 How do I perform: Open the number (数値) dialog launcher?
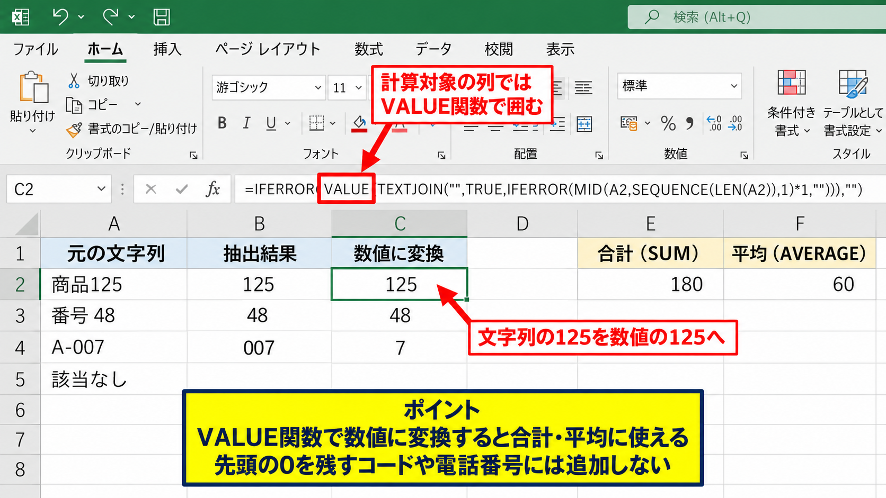[745, 155]
